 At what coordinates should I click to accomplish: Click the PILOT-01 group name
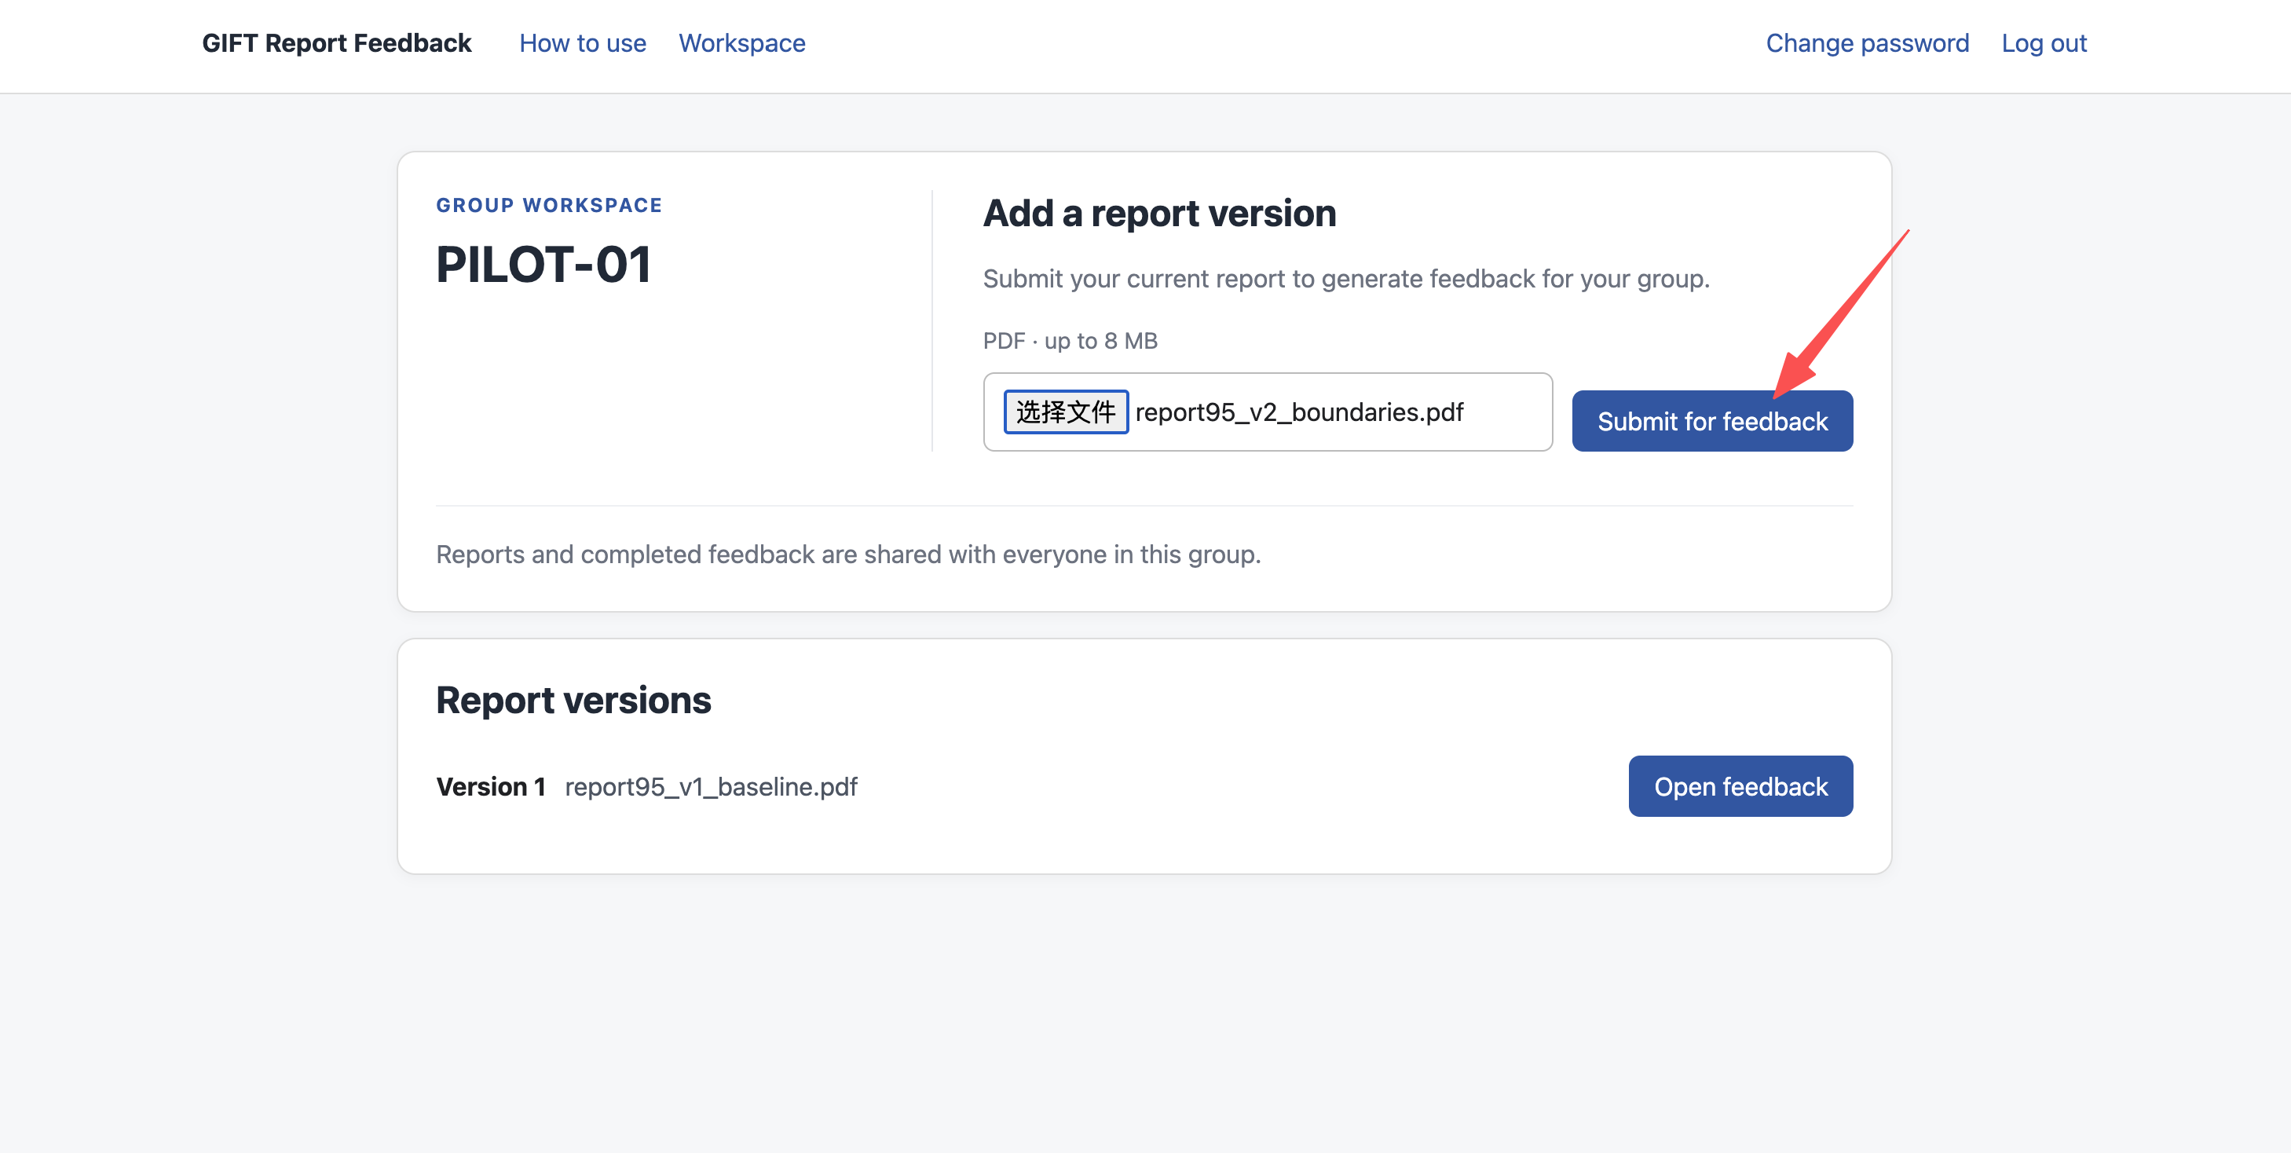543,264
